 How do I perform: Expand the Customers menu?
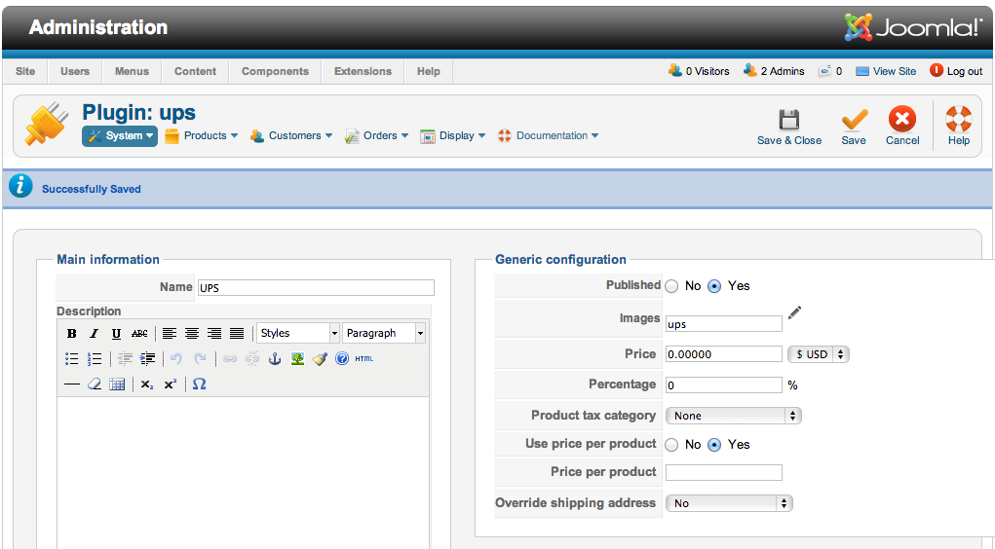pyautogui.click(x=291, y=135)
